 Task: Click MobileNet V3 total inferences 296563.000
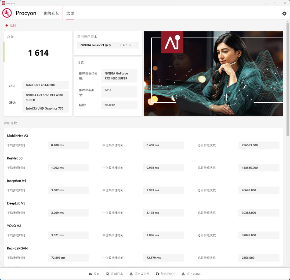coord(259,145)
